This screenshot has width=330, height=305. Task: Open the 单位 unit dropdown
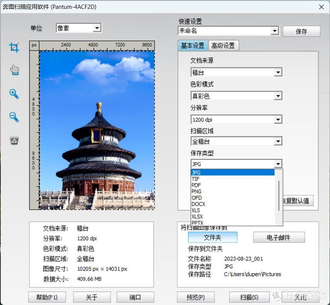pos(97,28)
